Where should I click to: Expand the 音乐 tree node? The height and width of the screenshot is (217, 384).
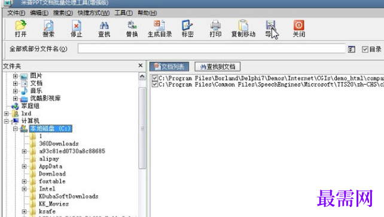pos(15,91)
